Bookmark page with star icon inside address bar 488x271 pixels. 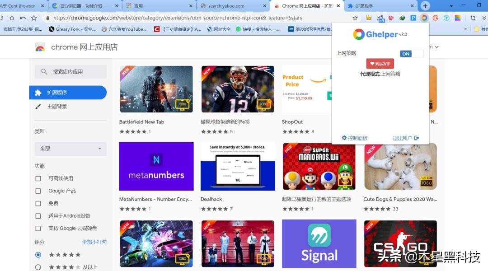pyautogui.click(x=355, y=18)
